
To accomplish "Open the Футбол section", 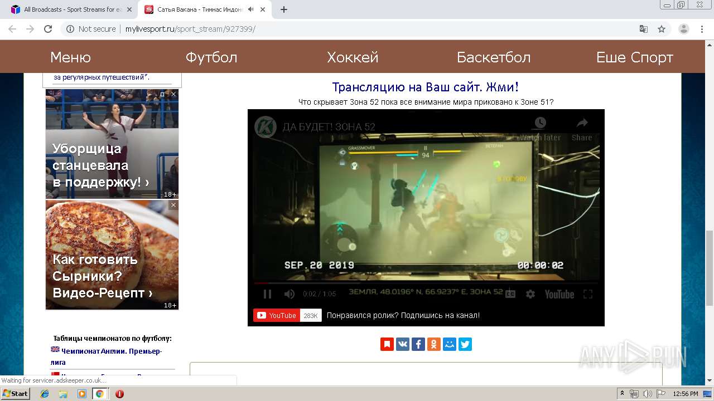I will pyautogui.click(x=211, y=57).
